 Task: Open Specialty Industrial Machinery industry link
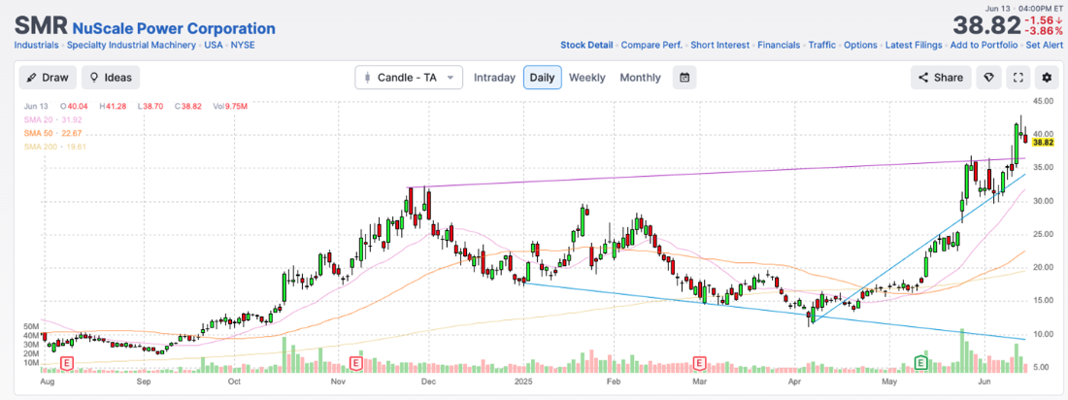tap(132, 45)
